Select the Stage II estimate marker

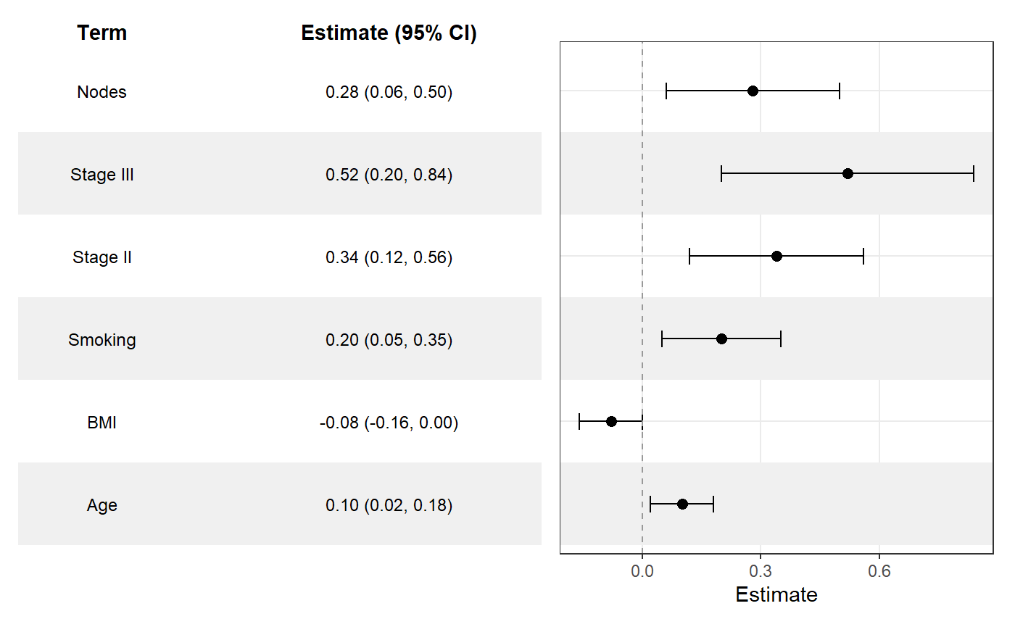tap(776, 257)
